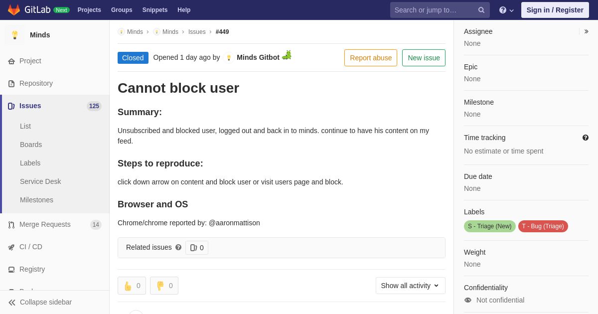Toggle thumbs up reaction

pos(132,286)
